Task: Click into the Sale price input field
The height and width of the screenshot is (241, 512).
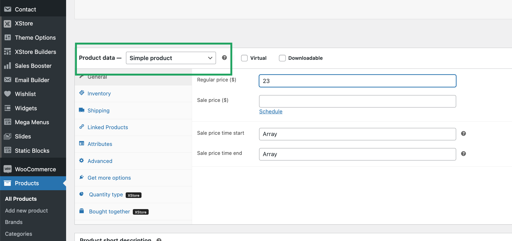Action: pos(357,101)
